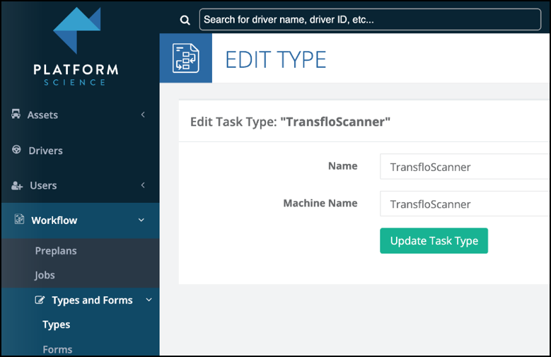Viewport: 551px width, 357px height.
Task: Click the Platform Science logo
Action: [x=76, y=47]
